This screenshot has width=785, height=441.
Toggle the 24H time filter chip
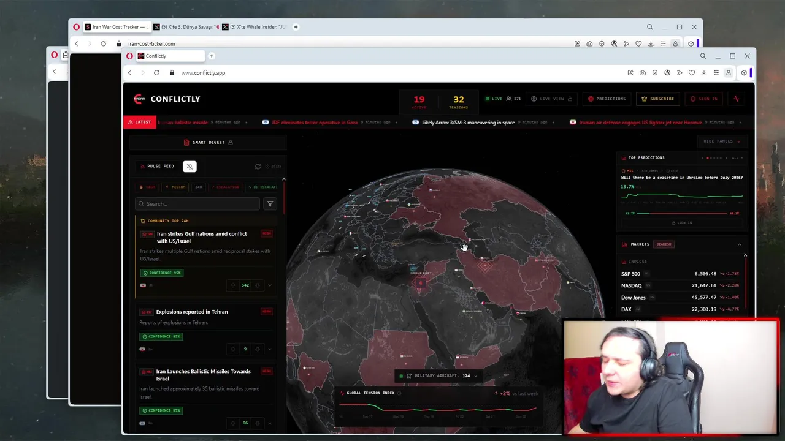pyautogui.click(x=198, y=187)
